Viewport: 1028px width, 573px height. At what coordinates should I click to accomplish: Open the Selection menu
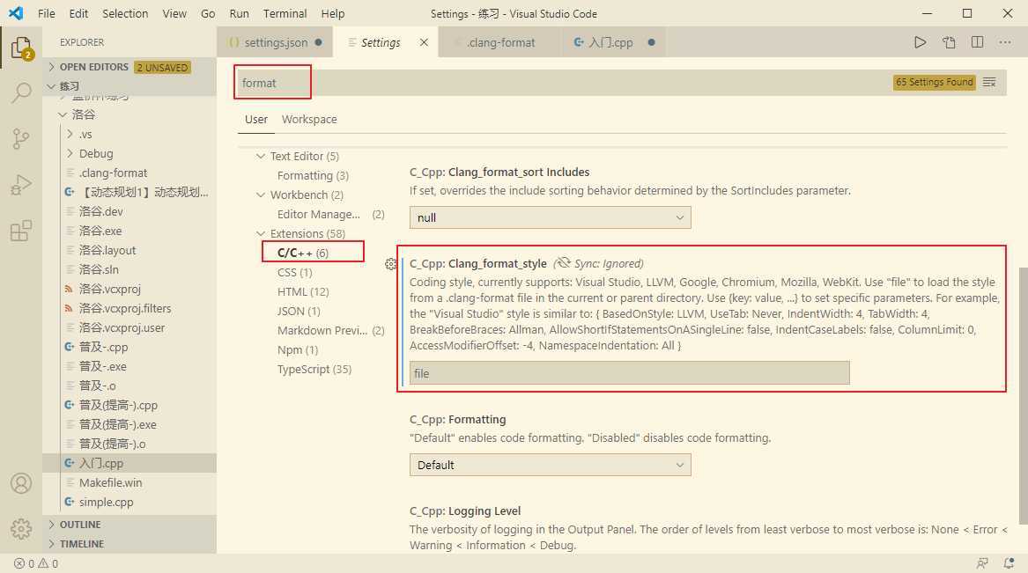[x=125, y=13]
